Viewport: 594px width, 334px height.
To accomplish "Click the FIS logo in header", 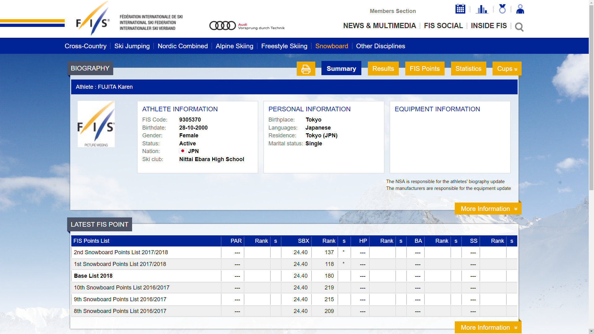I will [x=93, y=19].
